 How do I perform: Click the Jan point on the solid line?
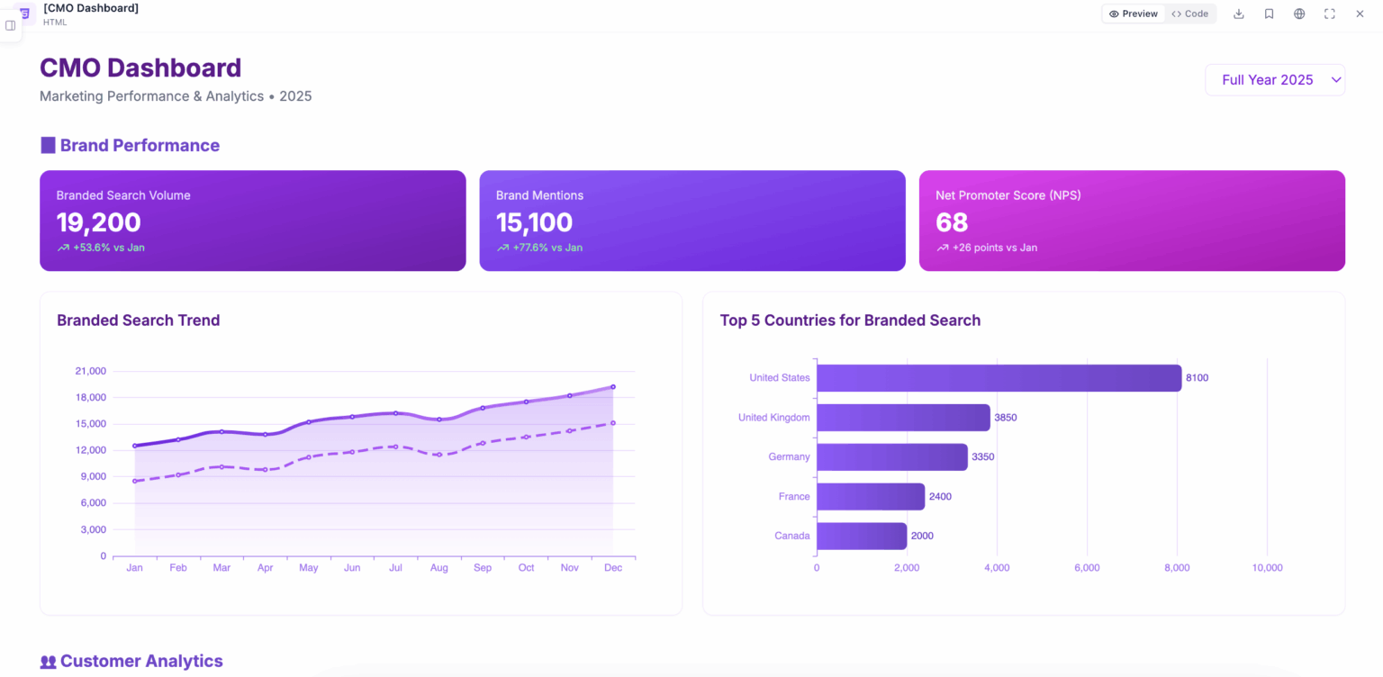135,446
